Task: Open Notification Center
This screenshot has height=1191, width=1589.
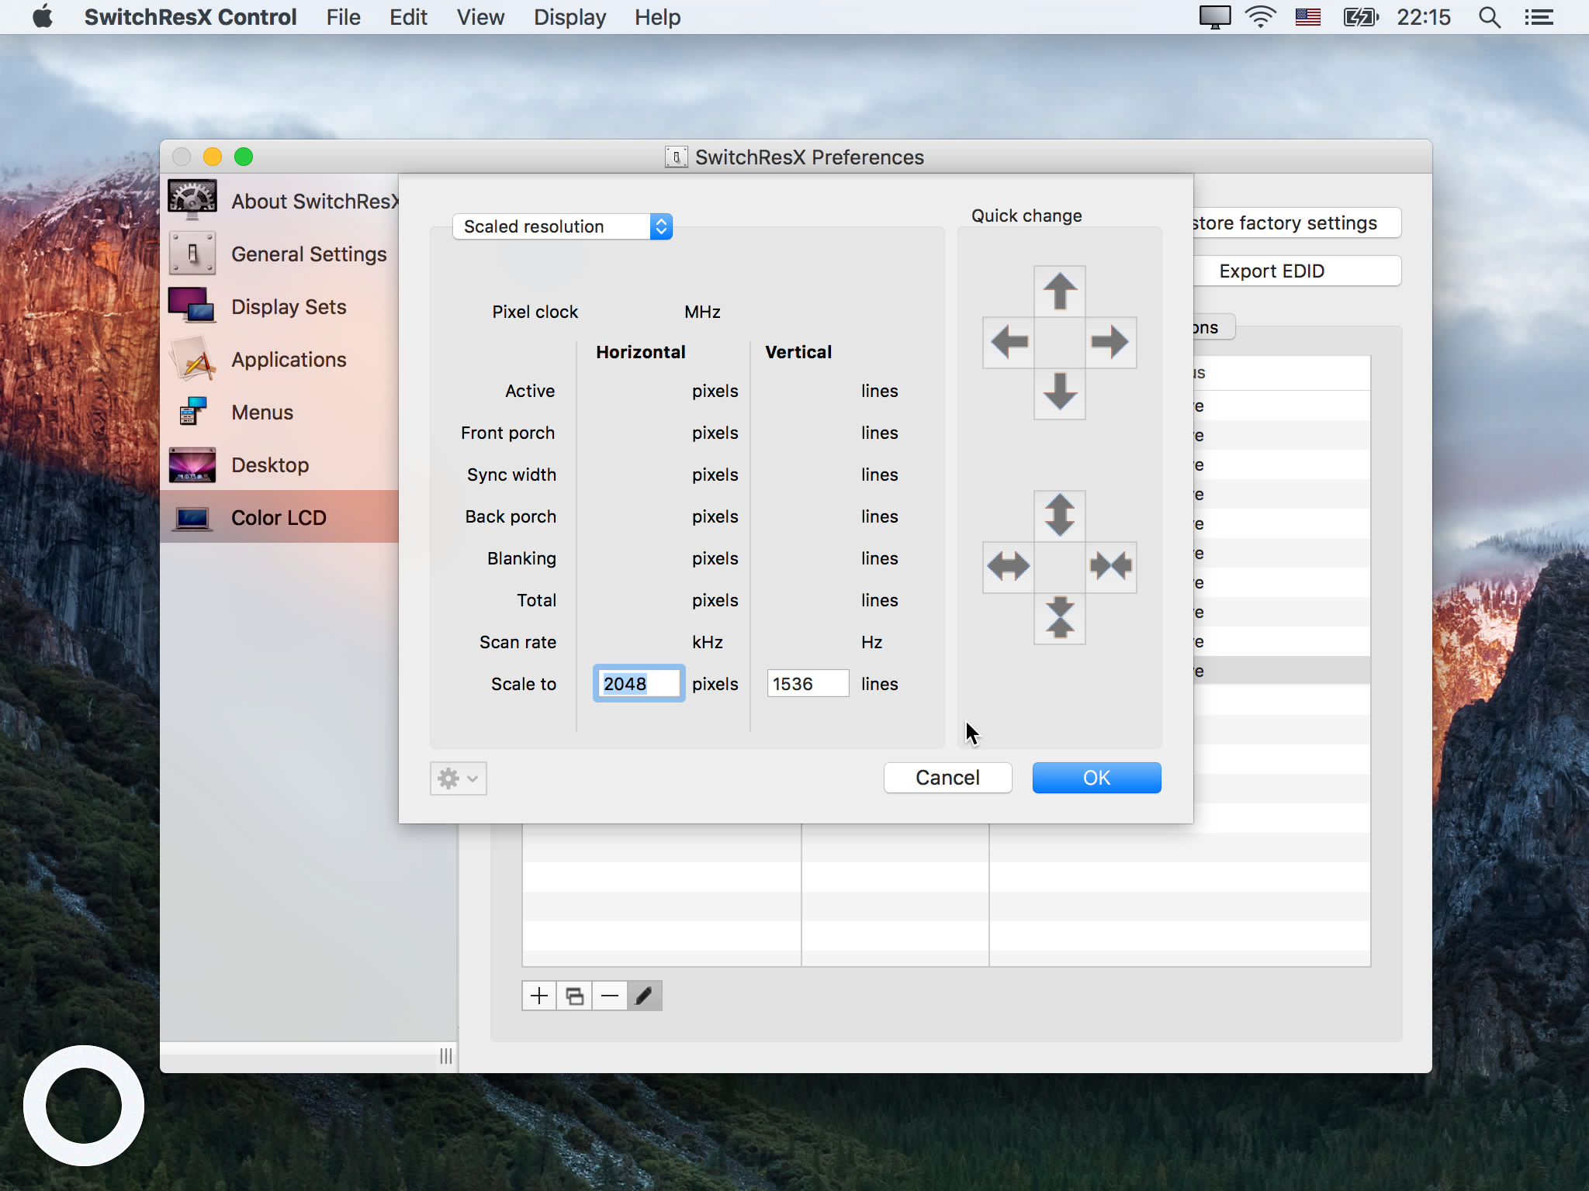Action: point(1539,17)
